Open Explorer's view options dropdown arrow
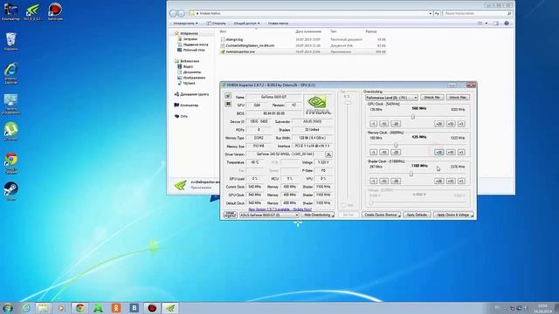This screenshot has height=314, width=559. point(487,24)
